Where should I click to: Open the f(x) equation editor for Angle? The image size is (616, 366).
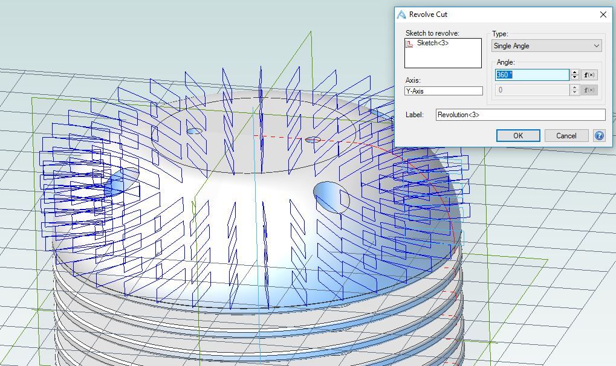pyautogui.click(x=589, y=75)
